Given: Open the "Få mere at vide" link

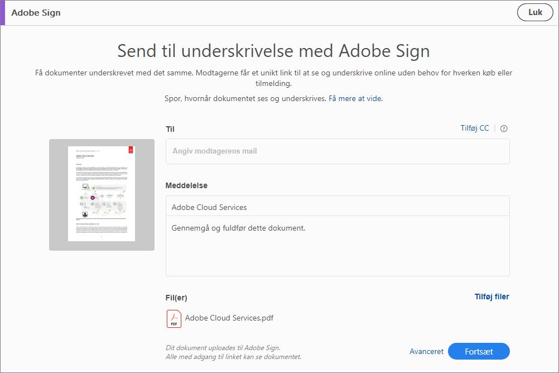Looking at the screenshot, I should click(355, 99).
